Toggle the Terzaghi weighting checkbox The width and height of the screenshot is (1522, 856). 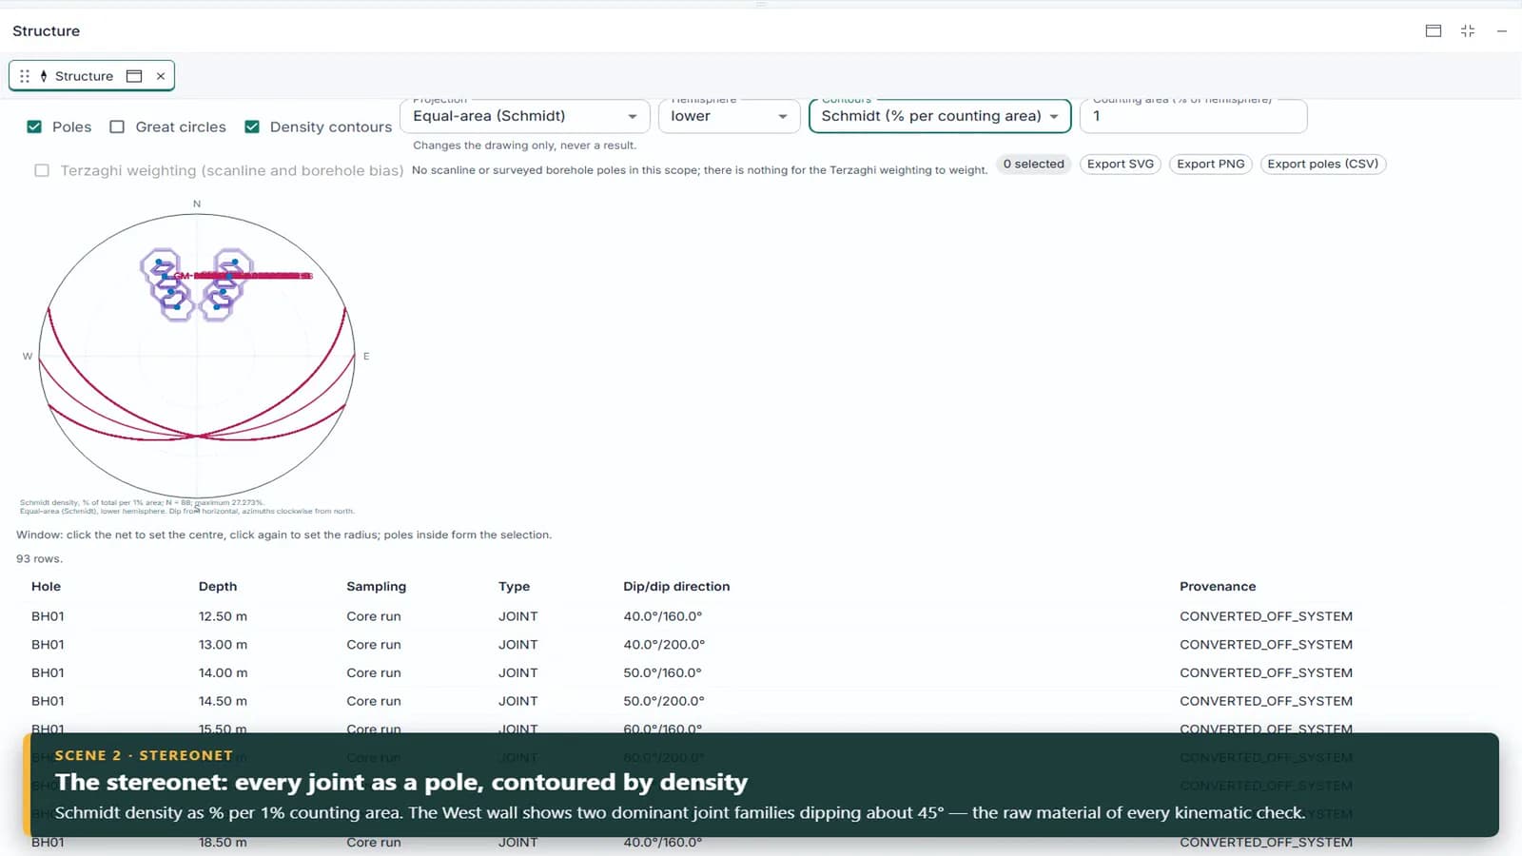[x=42, y=170]
